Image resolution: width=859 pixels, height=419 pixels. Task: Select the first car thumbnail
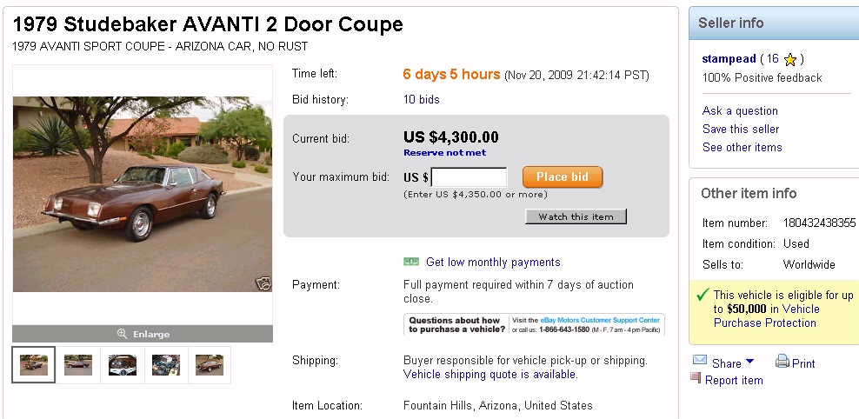point(34,365)
